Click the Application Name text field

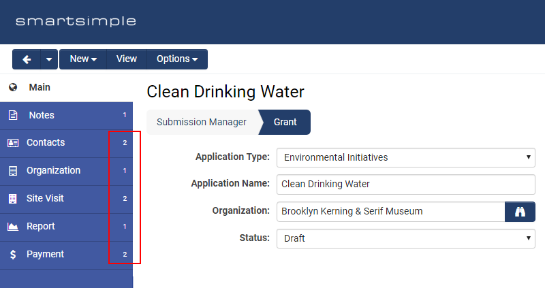[405, 185]
